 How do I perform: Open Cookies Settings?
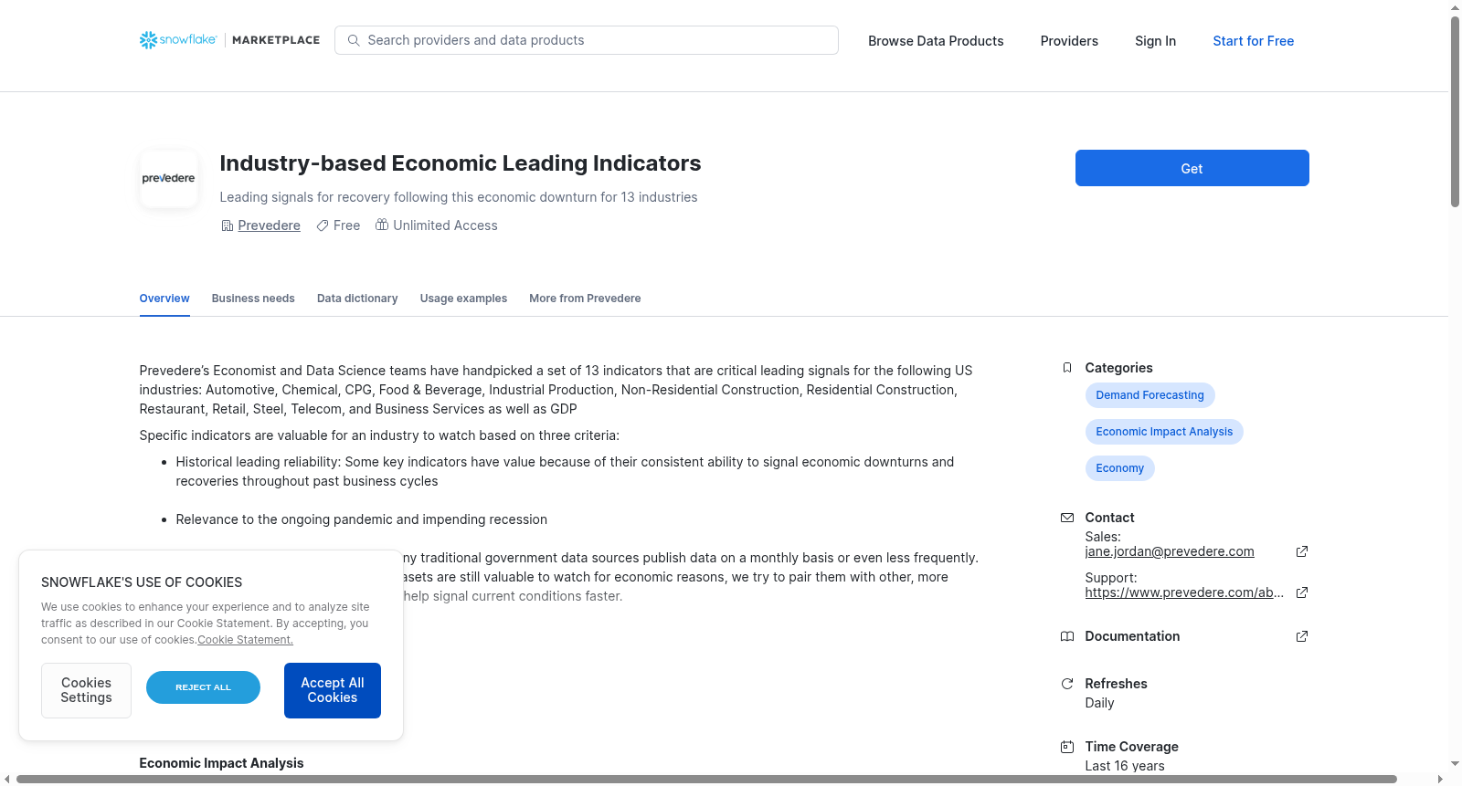click(x=86, y=690)
